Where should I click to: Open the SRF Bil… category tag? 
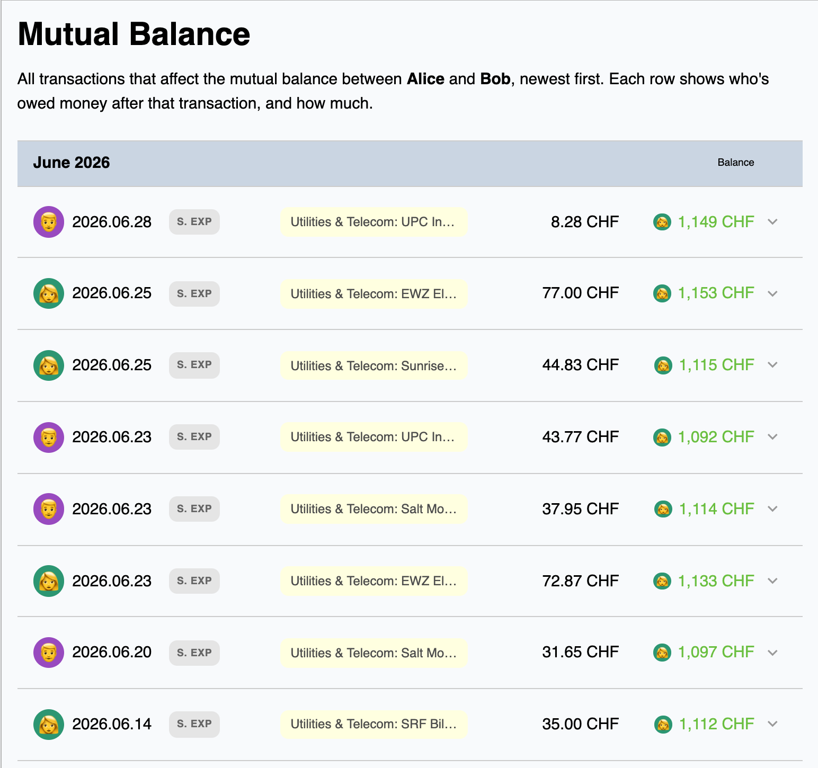(x=374, y=724)
